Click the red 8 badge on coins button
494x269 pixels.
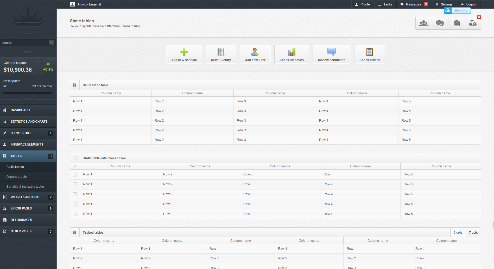479,17
